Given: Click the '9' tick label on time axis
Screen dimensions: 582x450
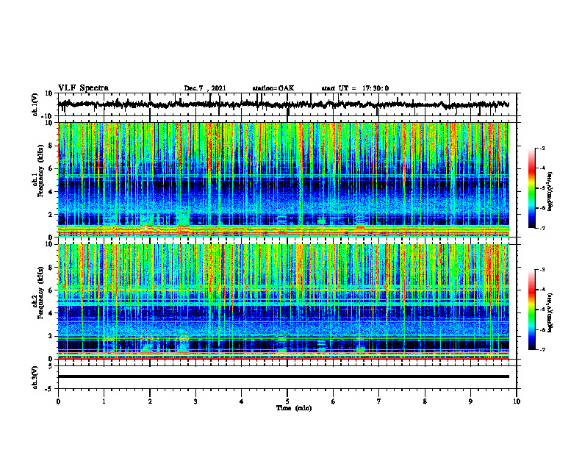Looking at the screenshot, I should [470, 401].
